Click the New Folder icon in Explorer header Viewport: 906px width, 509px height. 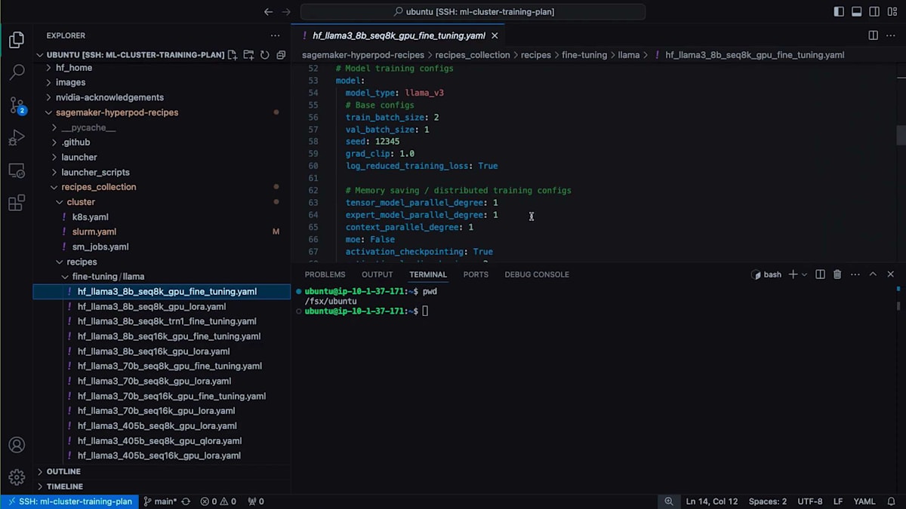(x=248, y=55)
